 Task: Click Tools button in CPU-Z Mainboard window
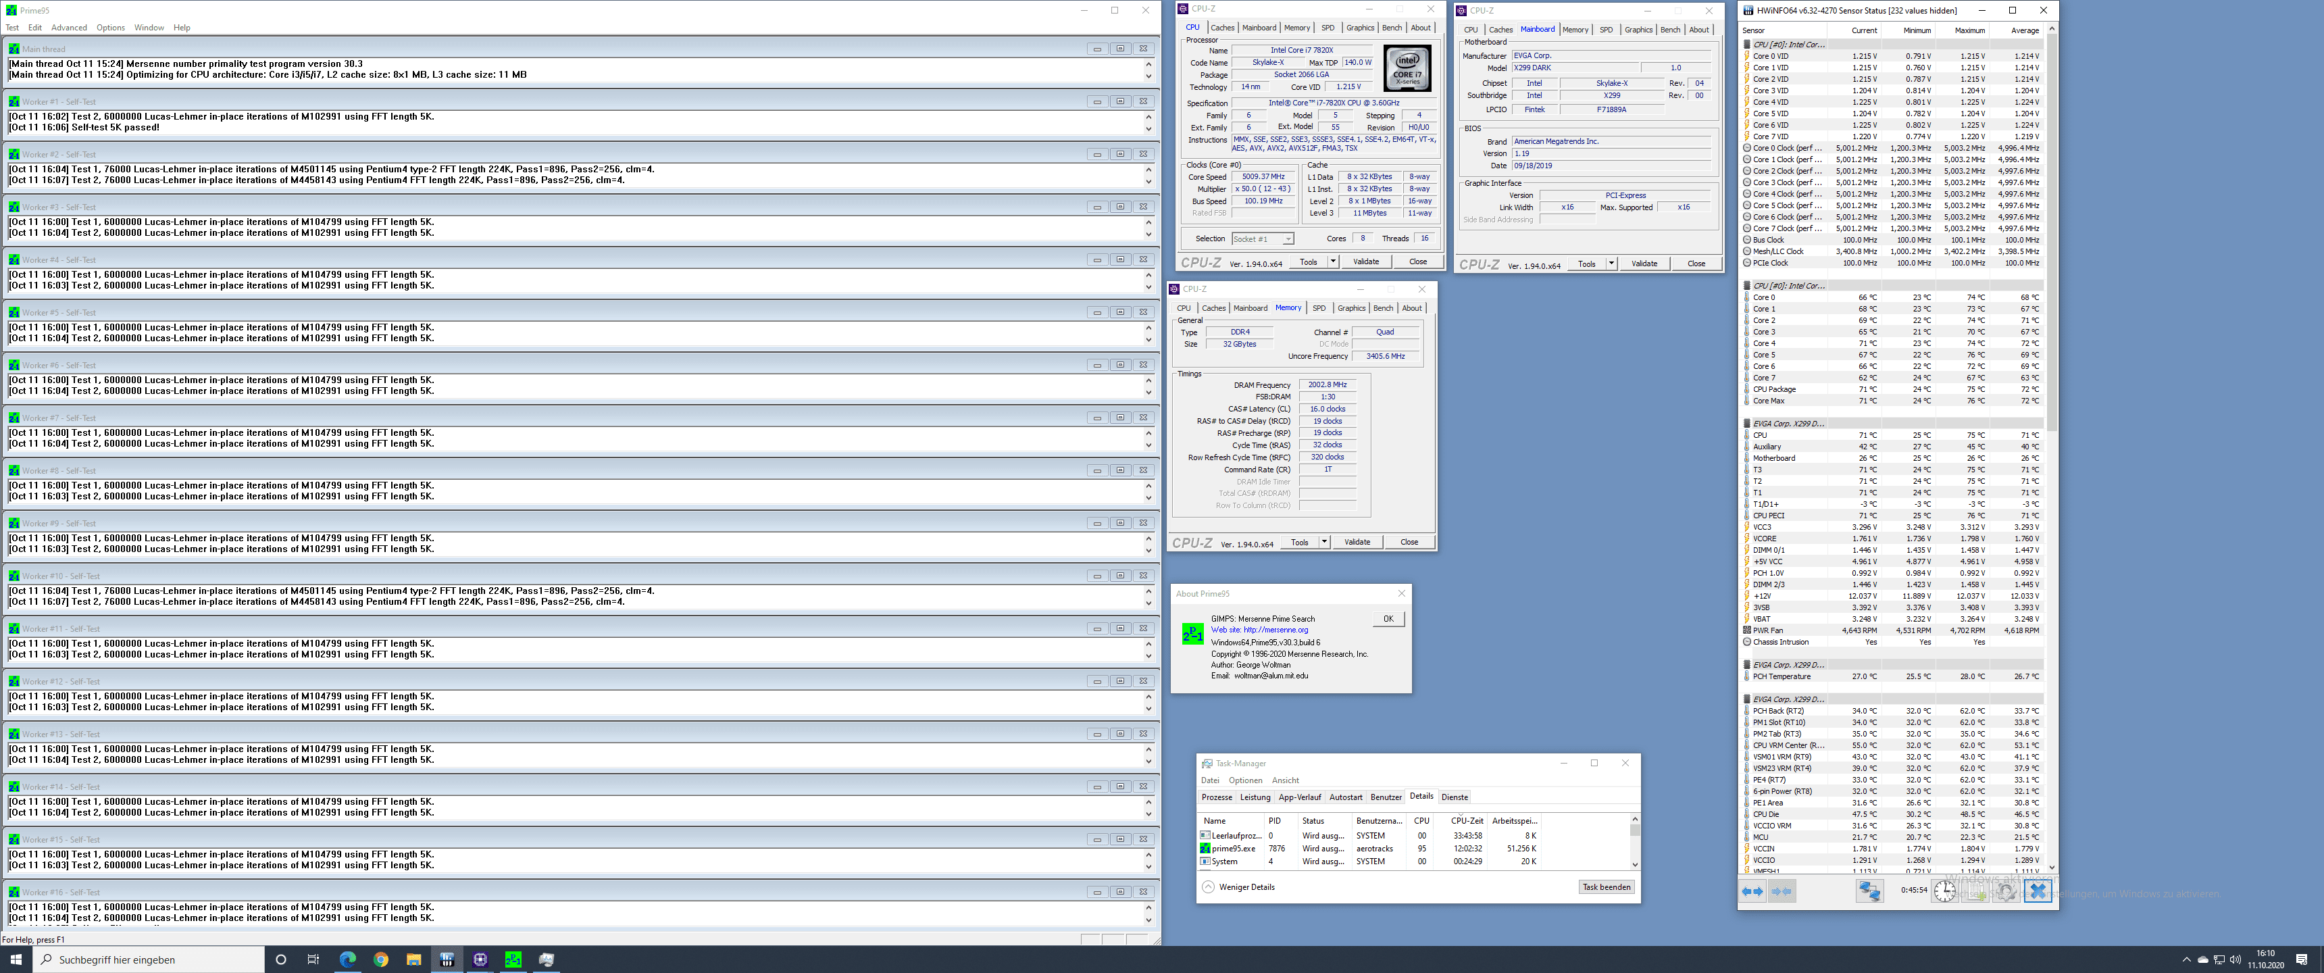click(1586, 264)
